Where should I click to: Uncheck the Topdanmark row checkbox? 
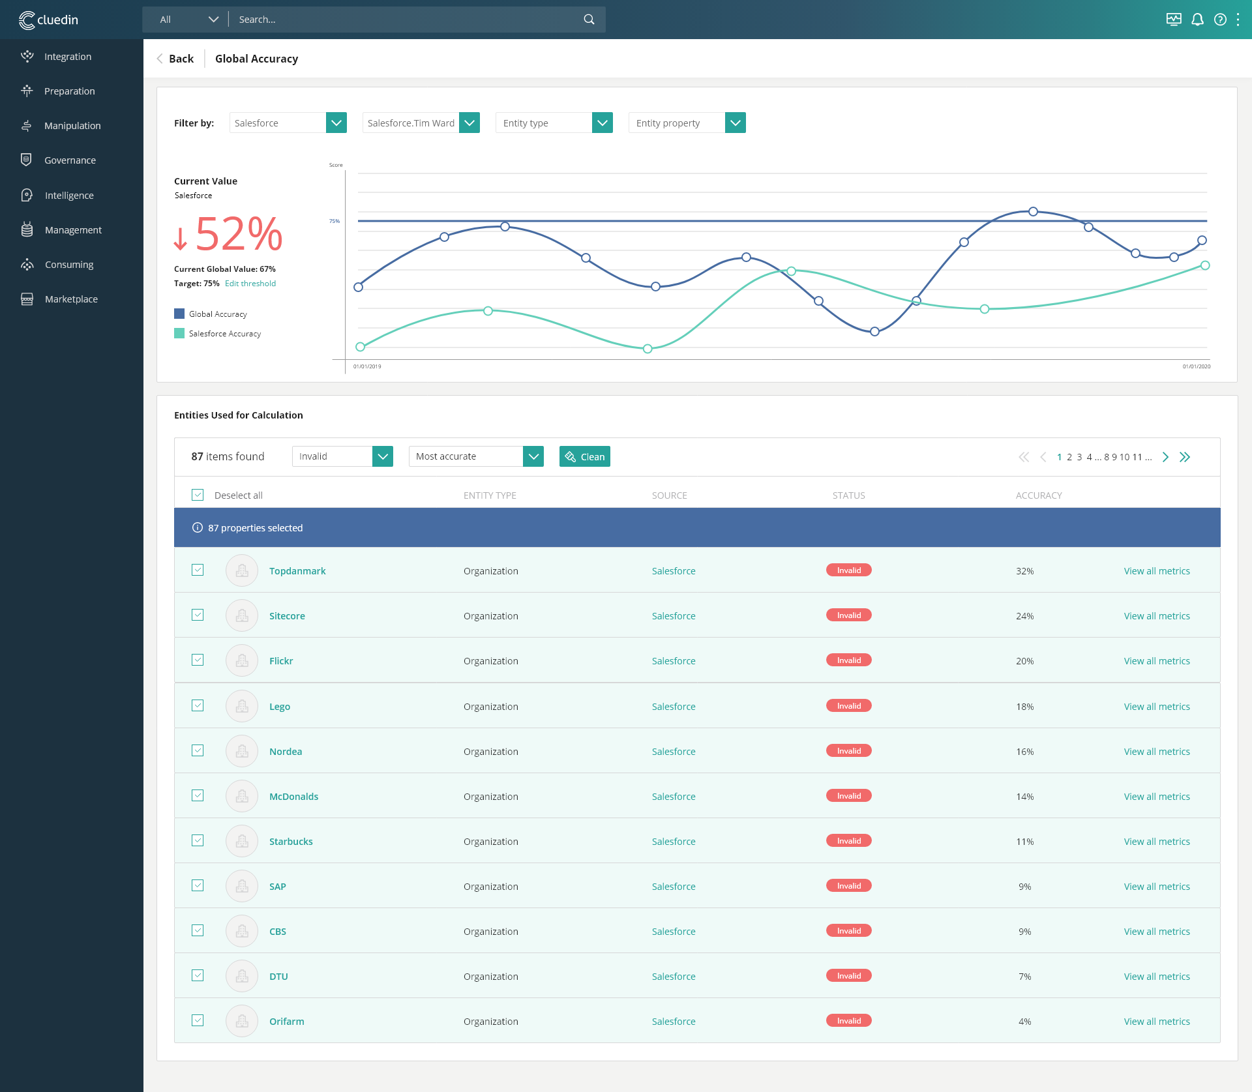pos(198,570)
